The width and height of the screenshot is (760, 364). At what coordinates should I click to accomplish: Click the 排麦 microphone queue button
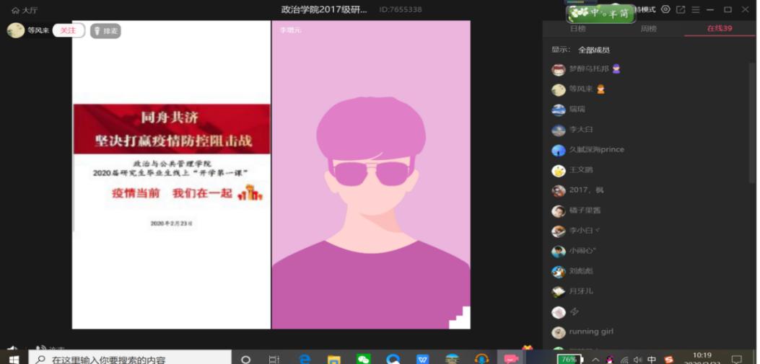coord(105,31)
